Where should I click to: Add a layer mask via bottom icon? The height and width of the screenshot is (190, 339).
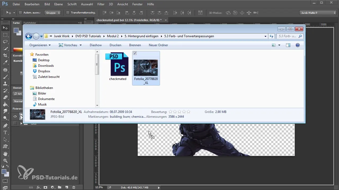[45, 187]
